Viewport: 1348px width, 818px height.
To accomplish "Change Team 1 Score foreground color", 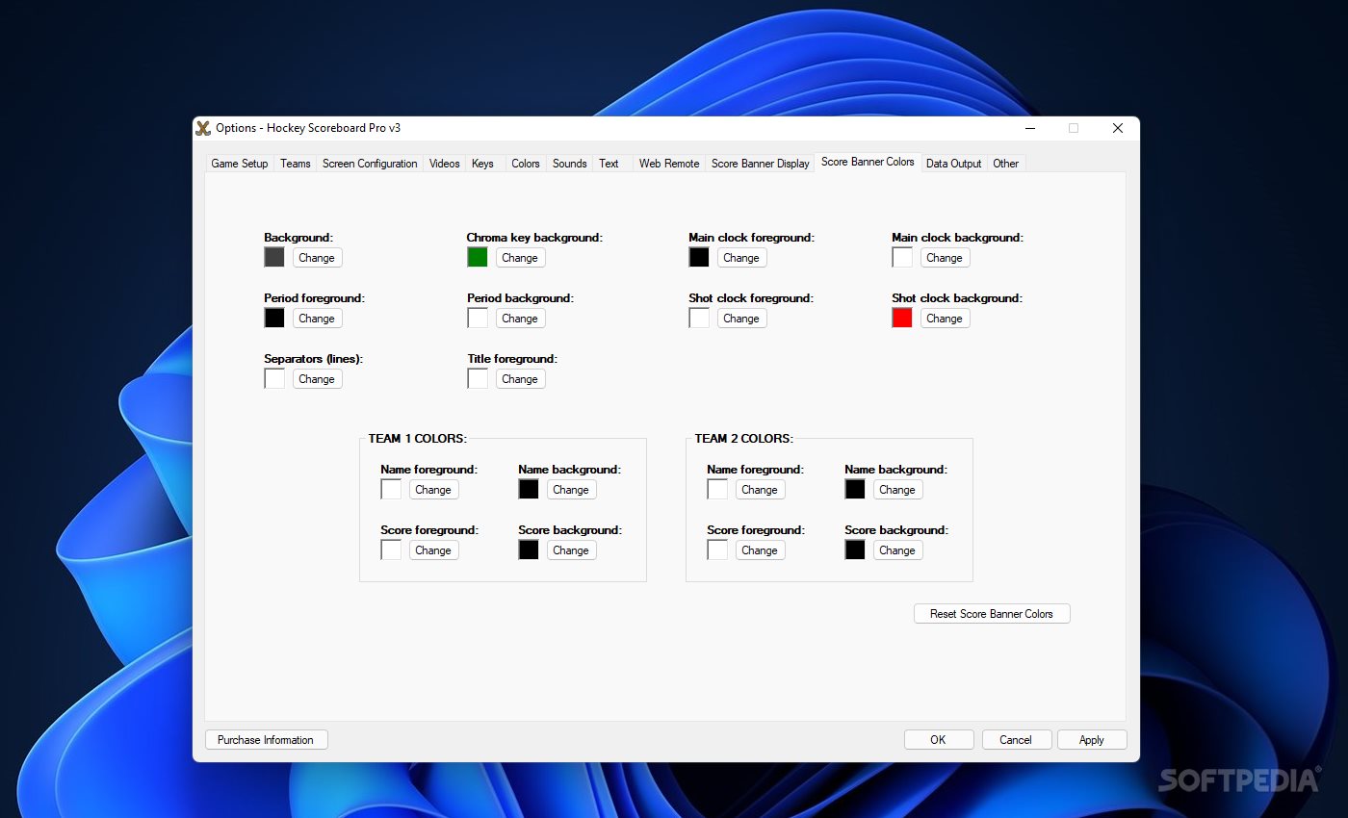I will click(x=433, y=550).
